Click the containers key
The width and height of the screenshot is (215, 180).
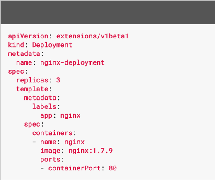(x=52, y=133)
